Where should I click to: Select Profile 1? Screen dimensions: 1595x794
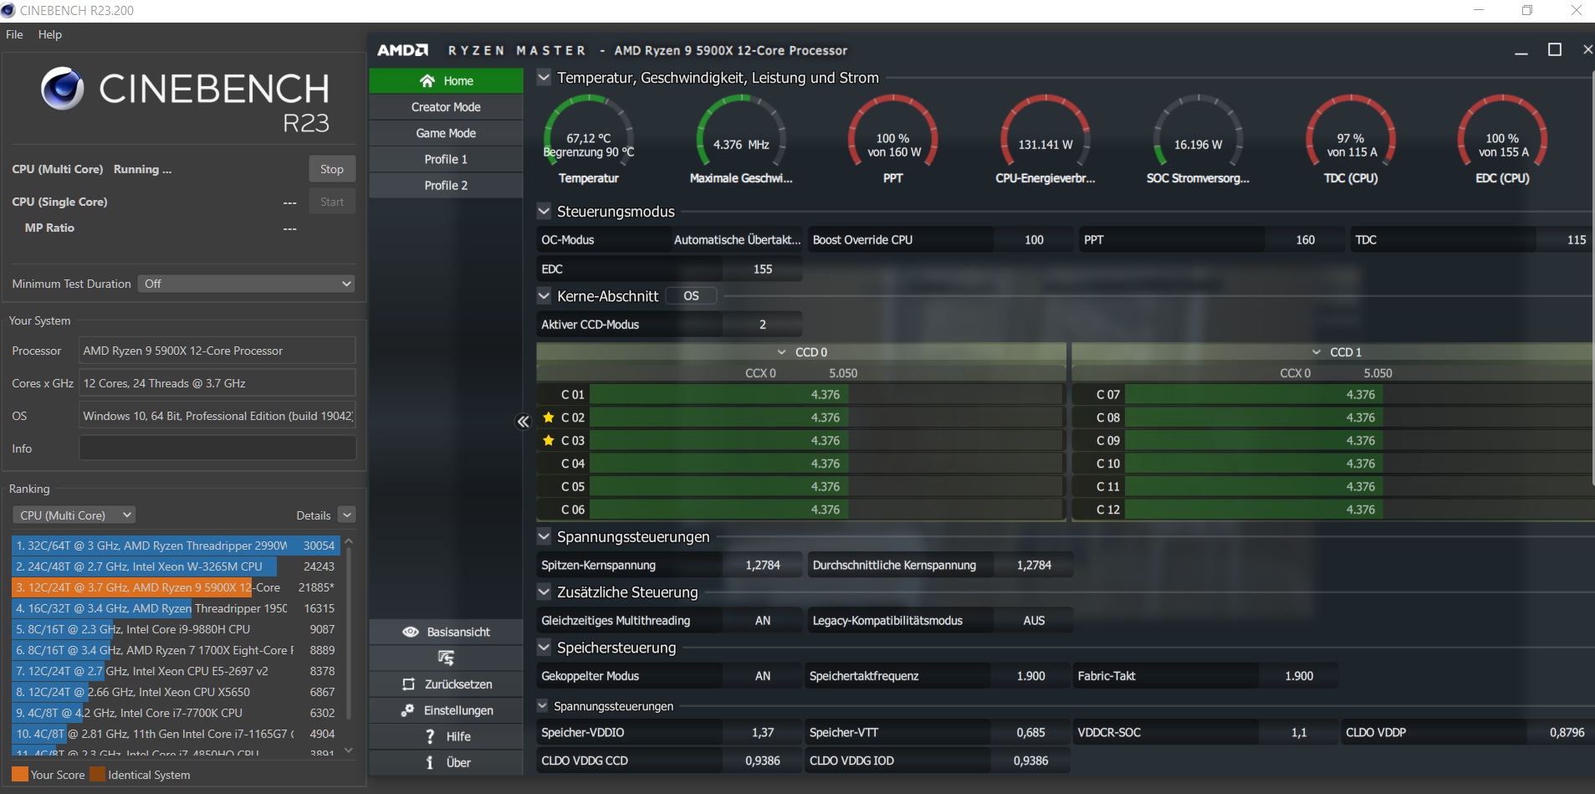(x=446, y=159)
